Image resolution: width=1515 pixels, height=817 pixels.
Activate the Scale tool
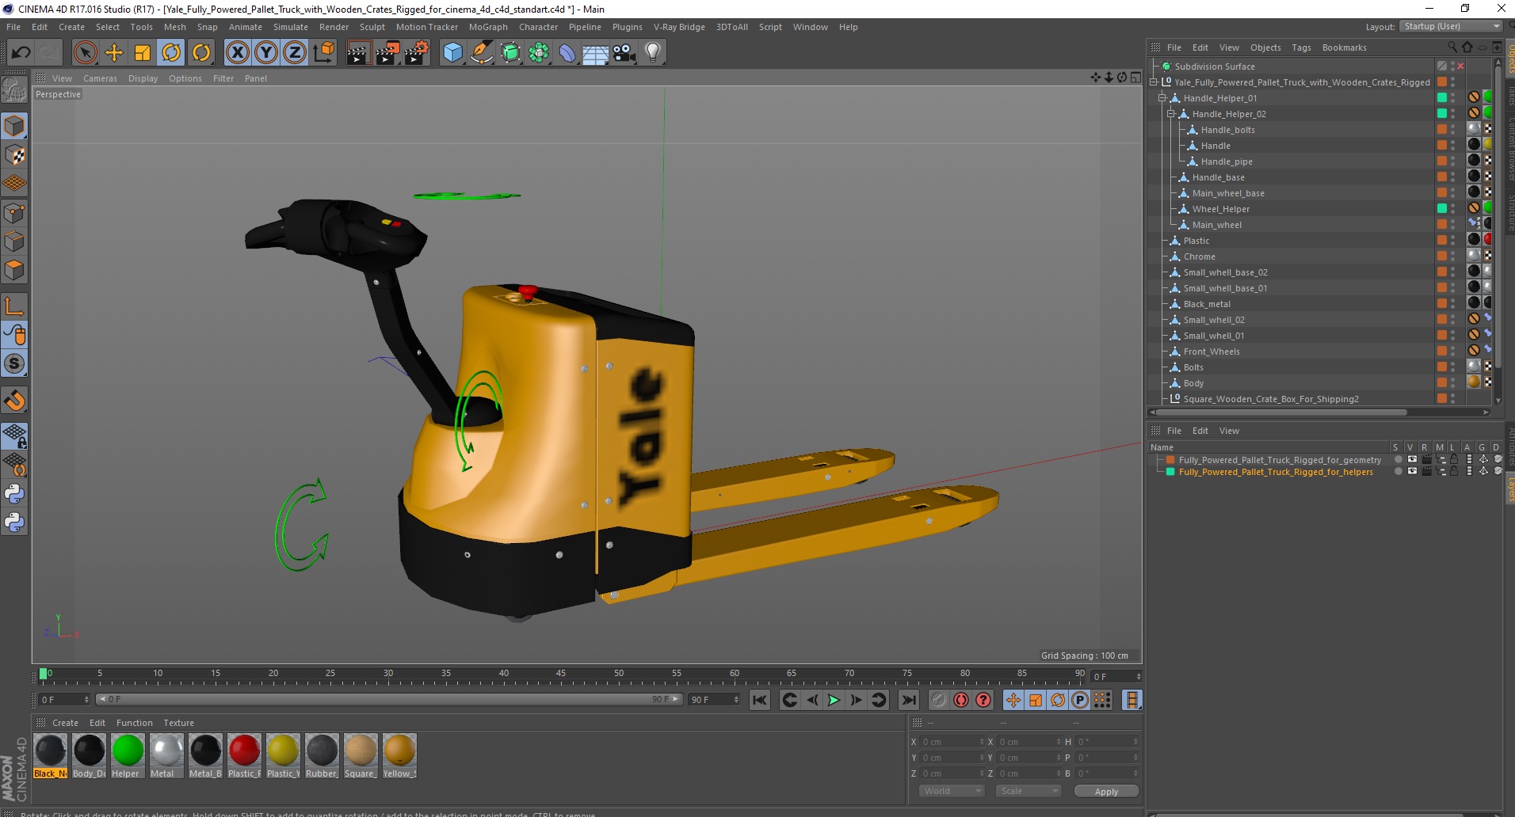coord(143,52)
